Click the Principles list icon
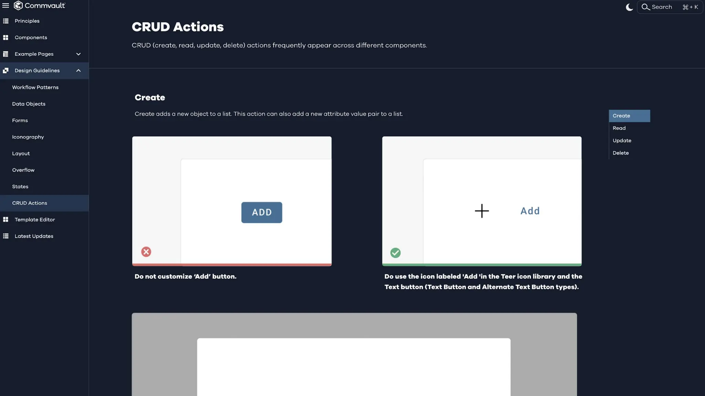 tap(6, 21)
